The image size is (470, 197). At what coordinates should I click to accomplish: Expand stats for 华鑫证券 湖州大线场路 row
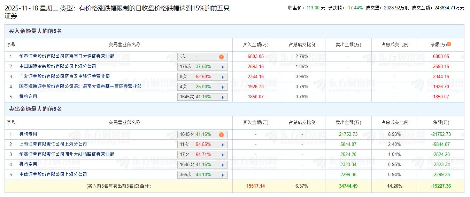[222, 155]
